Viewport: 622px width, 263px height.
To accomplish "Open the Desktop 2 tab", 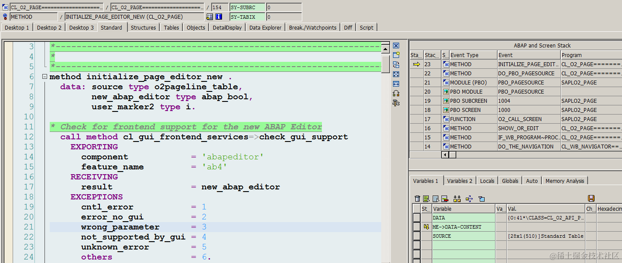I will coord(49,27).
